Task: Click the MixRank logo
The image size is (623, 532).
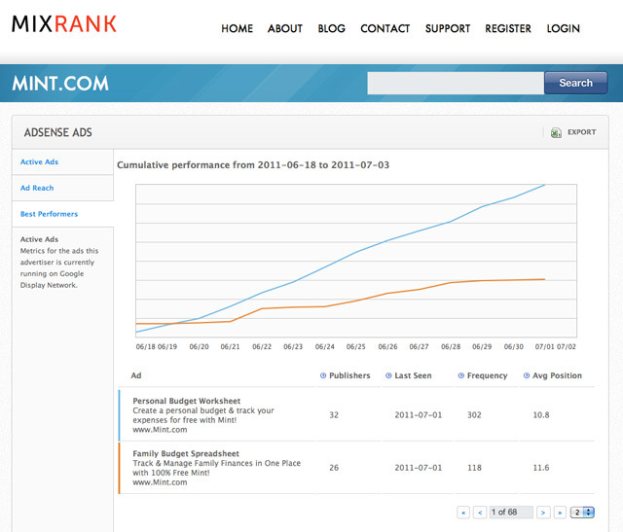Action: [64, 24]
